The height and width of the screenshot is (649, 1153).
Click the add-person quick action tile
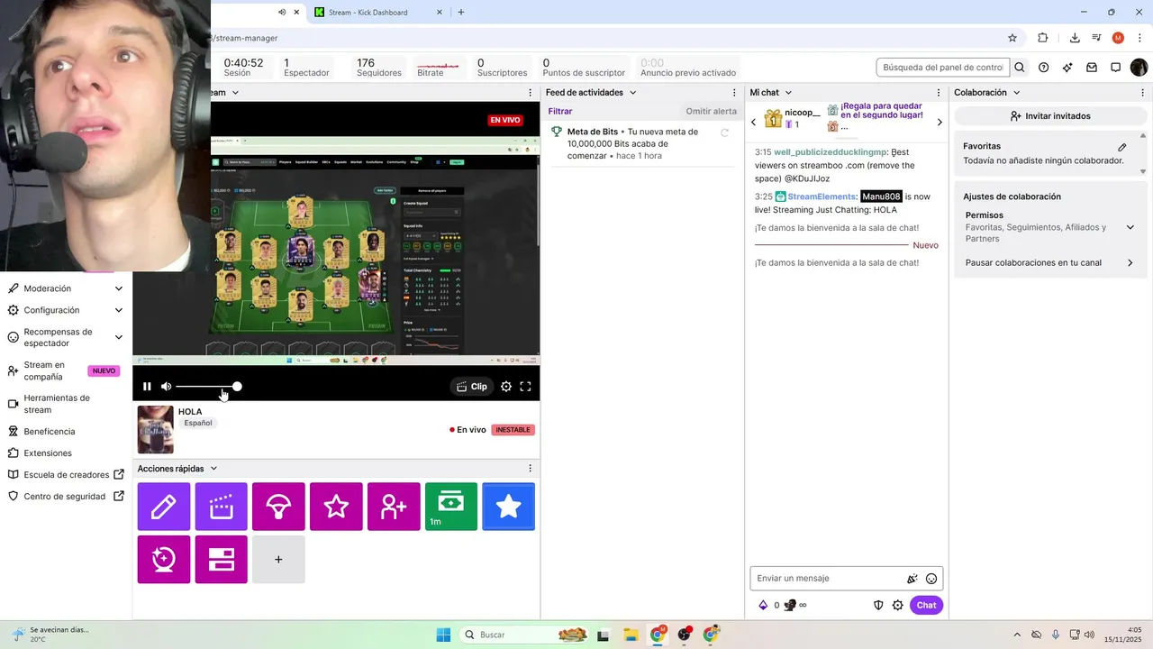click(x=394, y=507)
